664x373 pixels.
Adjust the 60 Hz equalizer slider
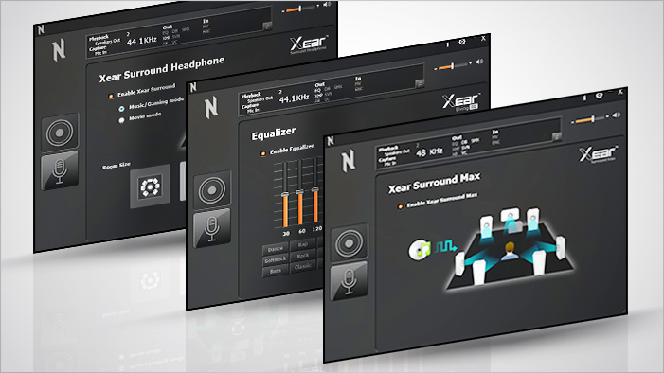click(300, 192)
